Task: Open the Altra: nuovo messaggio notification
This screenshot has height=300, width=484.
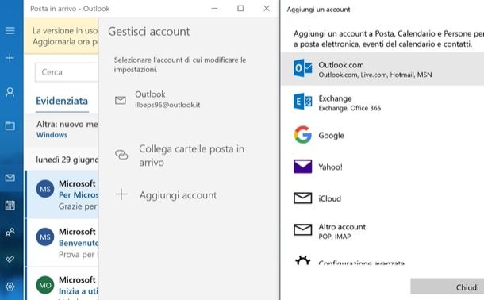Action: tap(62, 129)
